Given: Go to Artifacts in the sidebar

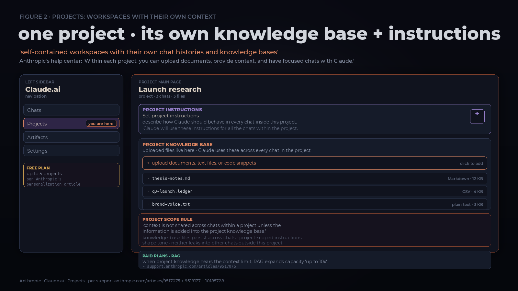Looking at the screenshot, I should click(71, 137).
